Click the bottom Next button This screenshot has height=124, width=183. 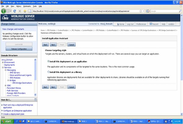click(53, 87)
